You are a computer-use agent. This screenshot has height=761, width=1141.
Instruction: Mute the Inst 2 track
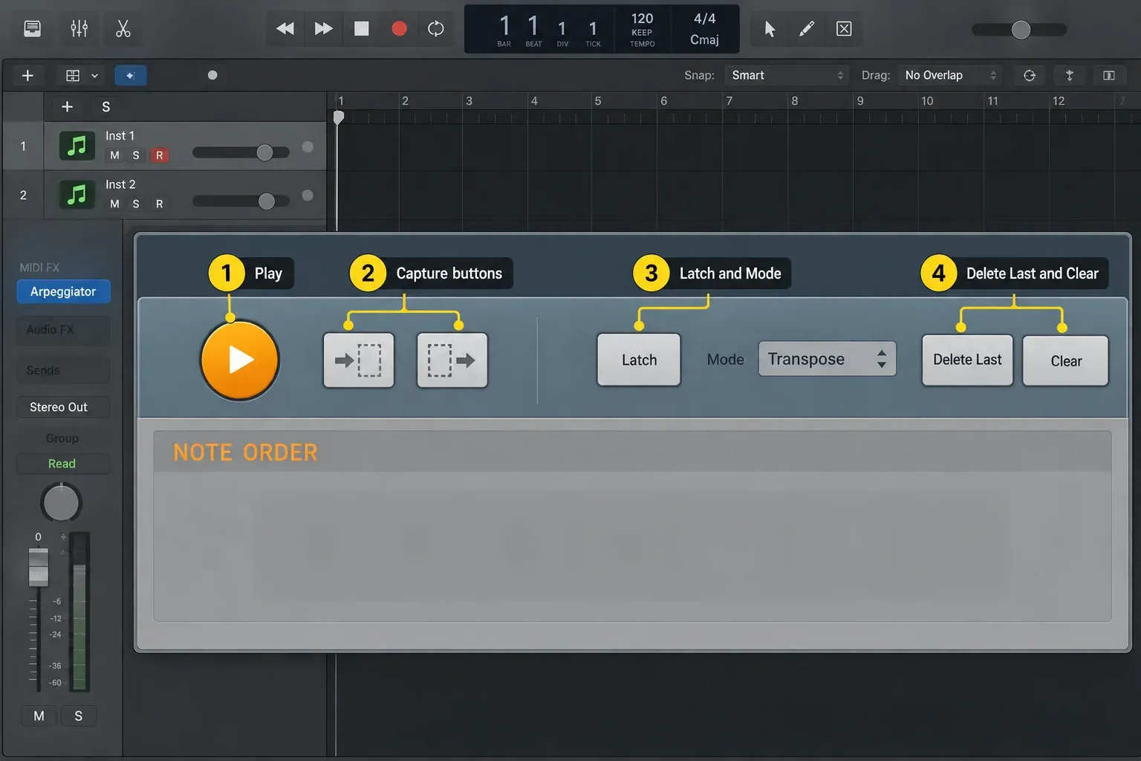click(114, 204)
